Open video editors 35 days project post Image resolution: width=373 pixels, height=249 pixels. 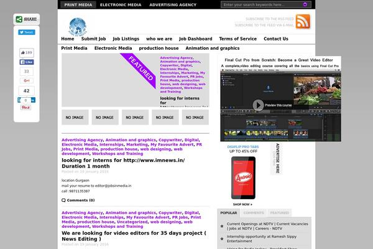click(x=134, y=236)
